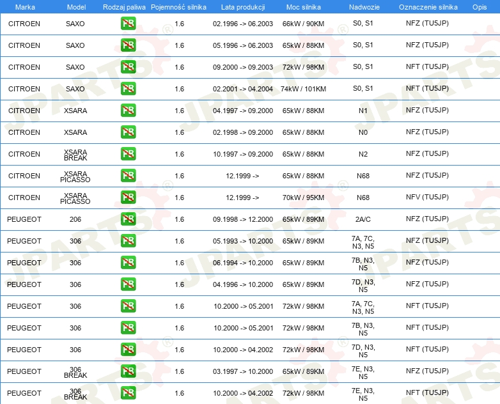The image size is (500, 404).
Task: Click NFV (TU5JP) engine code
Action: click(427, 197)
